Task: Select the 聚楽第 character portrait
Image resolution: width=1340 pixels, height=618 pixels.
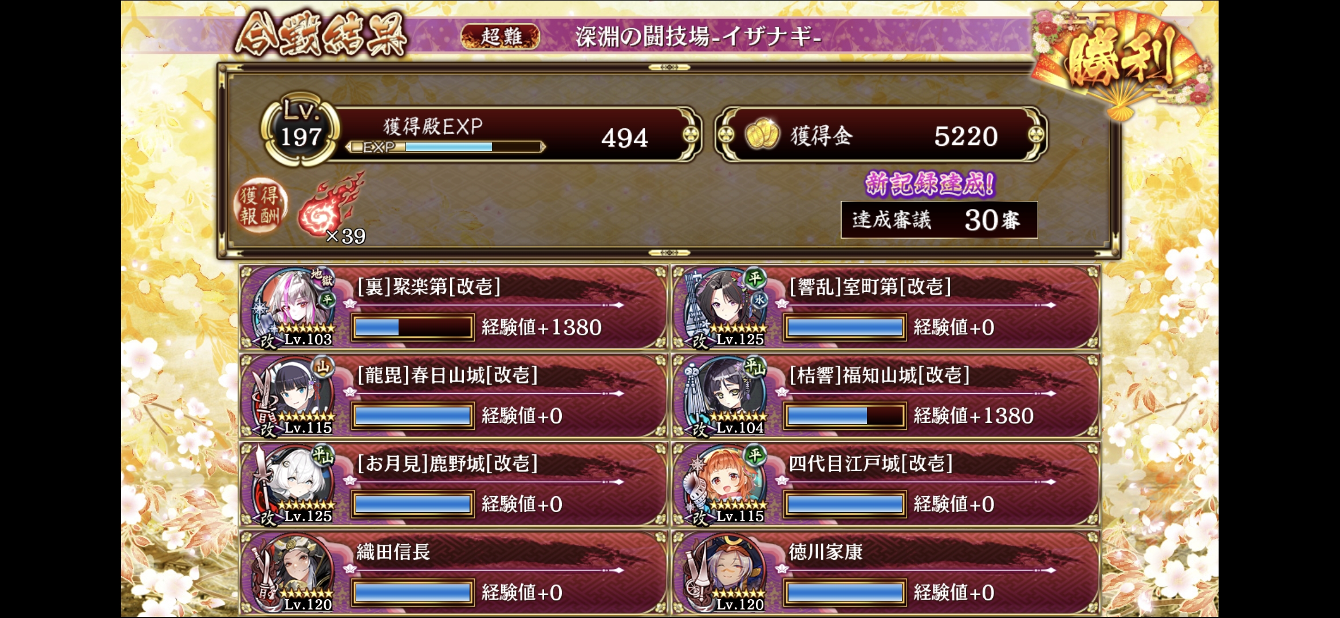Action: coord(294,306)
